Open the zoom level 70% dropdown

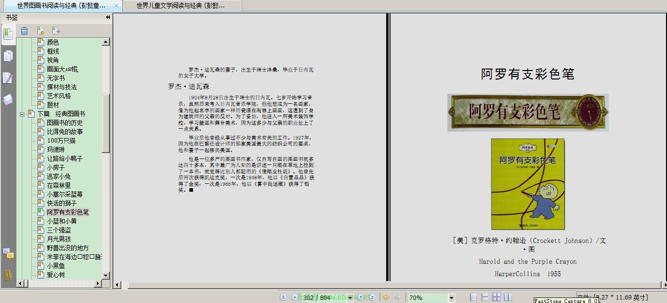(451, 298)
